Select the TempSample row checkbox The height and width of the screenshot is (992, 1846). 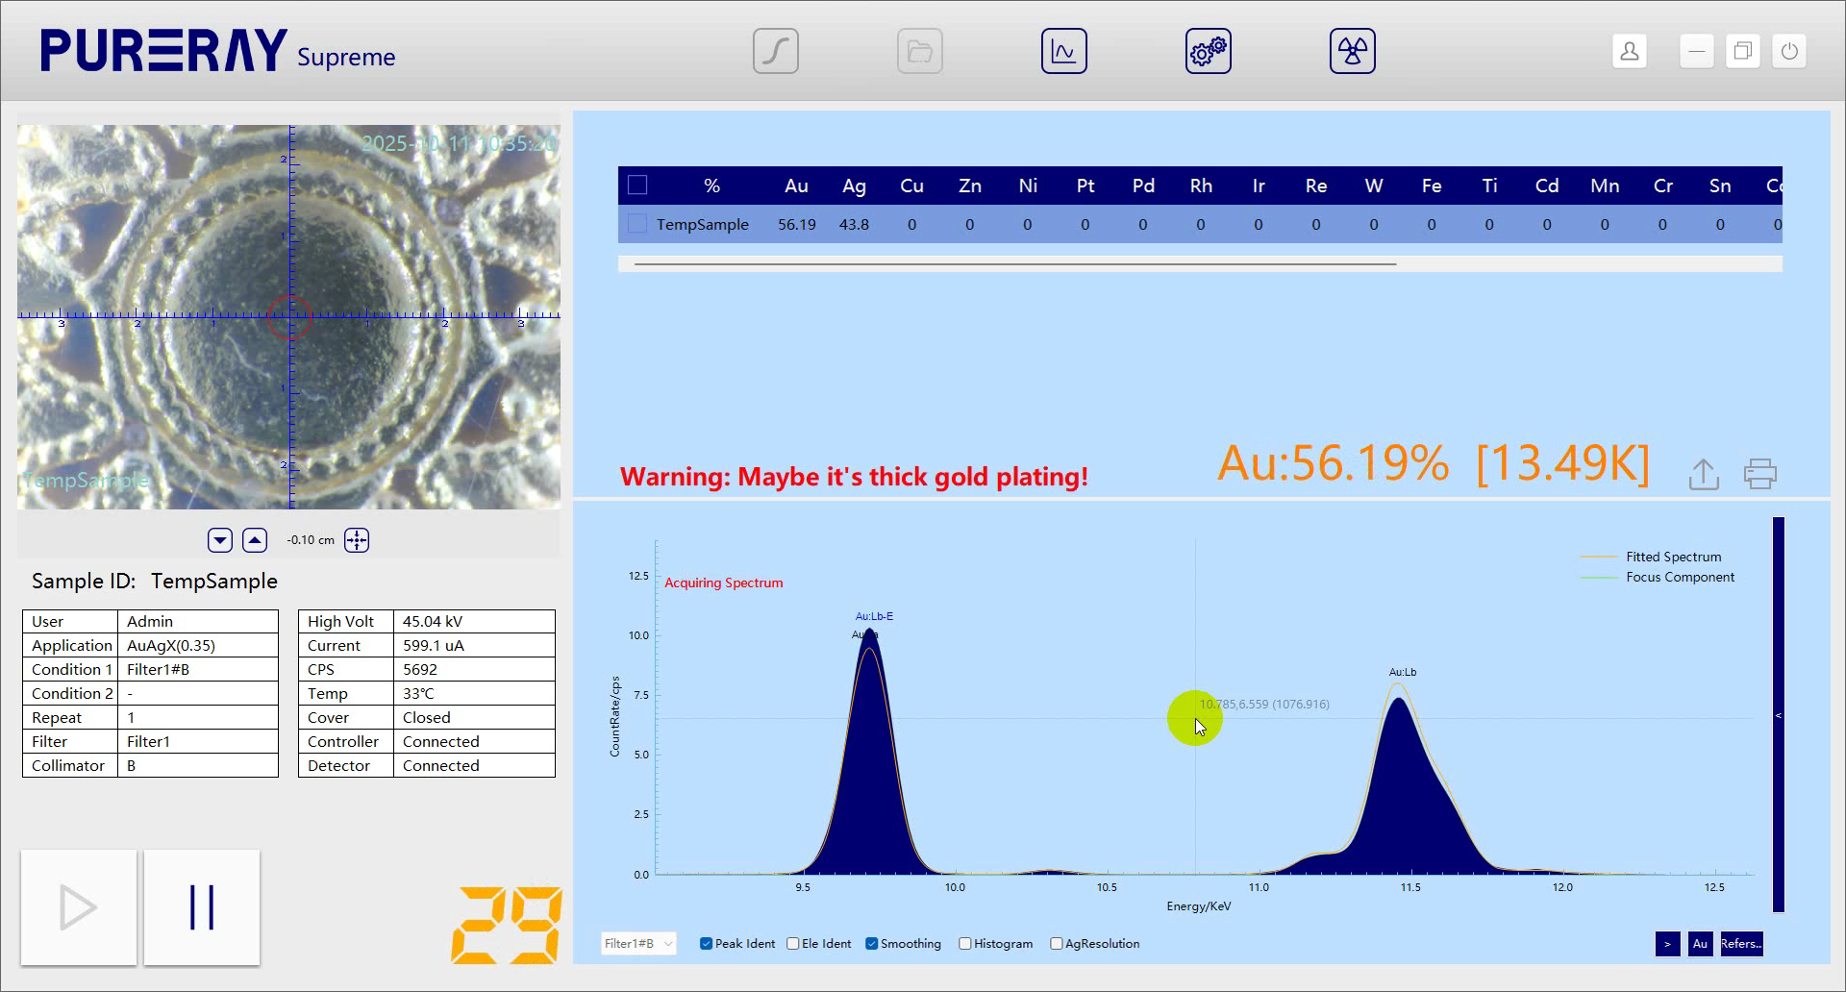coord(636,224)
